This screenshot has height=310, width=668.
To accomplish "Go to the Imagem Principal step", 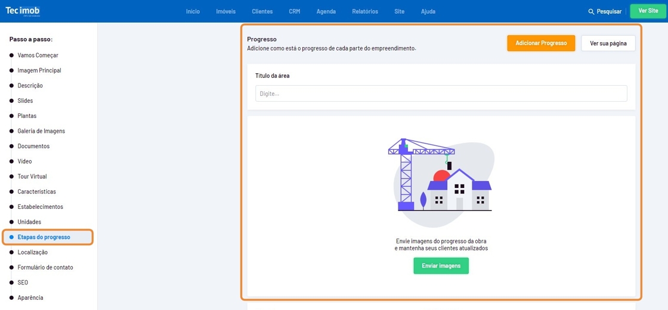I will click(x=39, y=70).
